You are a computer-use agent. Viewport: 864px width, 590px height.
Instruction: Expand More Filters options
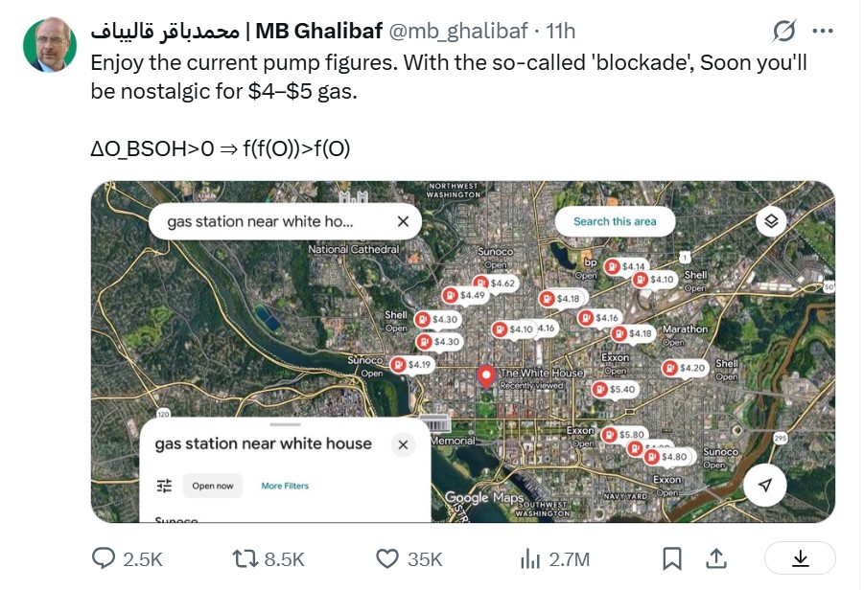[x=285, y=486]
